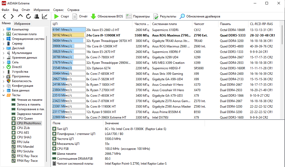Switch to the Избранное sidebar tab

22,24
